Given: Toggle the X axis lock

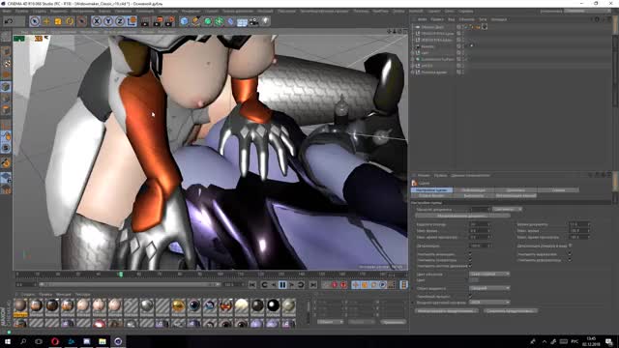Looking at the screenshot, I should [x=97, y=21].
